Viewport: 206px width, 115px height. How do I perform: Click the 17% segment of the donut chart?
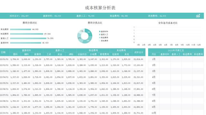tap(82, 31)
